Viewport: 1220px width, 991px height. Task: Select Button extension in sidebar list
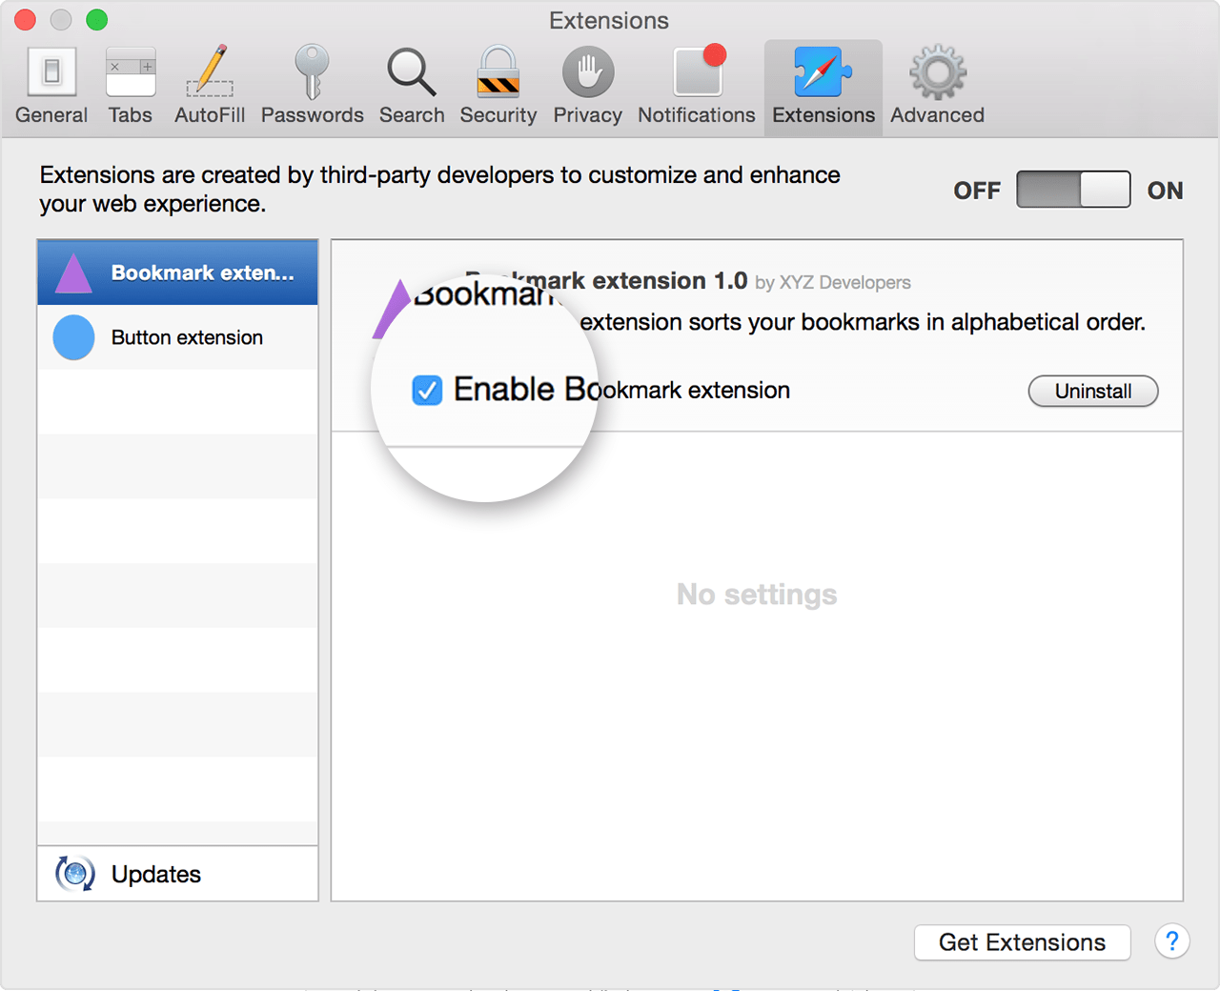pyautogui.click(x=187, y=337)
